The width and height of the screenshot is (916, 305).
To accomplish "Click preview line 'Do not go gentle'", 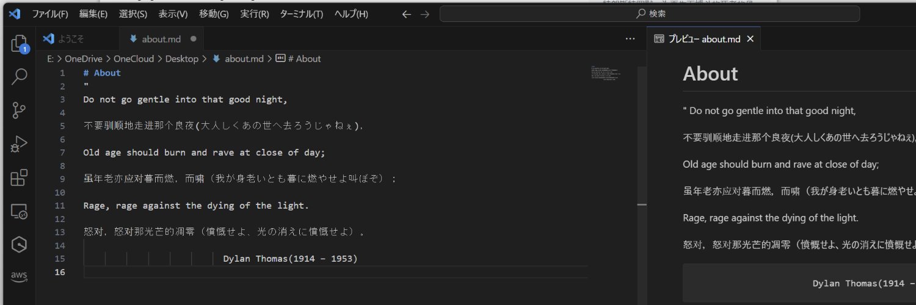I will click(x=769, y=111).
